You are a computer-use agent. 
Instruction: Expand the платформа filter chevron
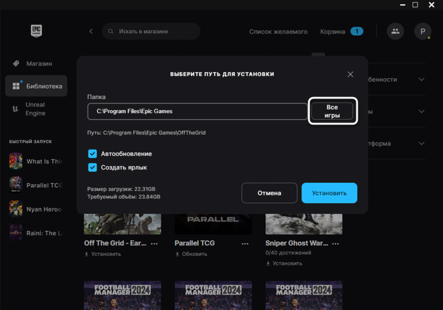pyautogui.click(x=421, y=144)
